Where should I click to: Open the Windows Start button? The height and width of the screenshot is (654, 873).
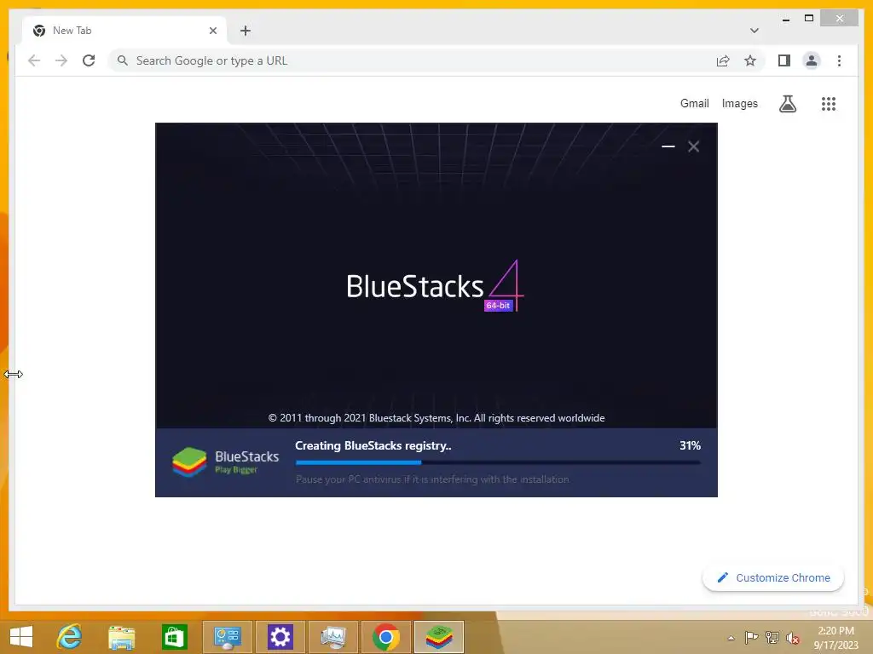pyautogui.click(x=21, y=637)
